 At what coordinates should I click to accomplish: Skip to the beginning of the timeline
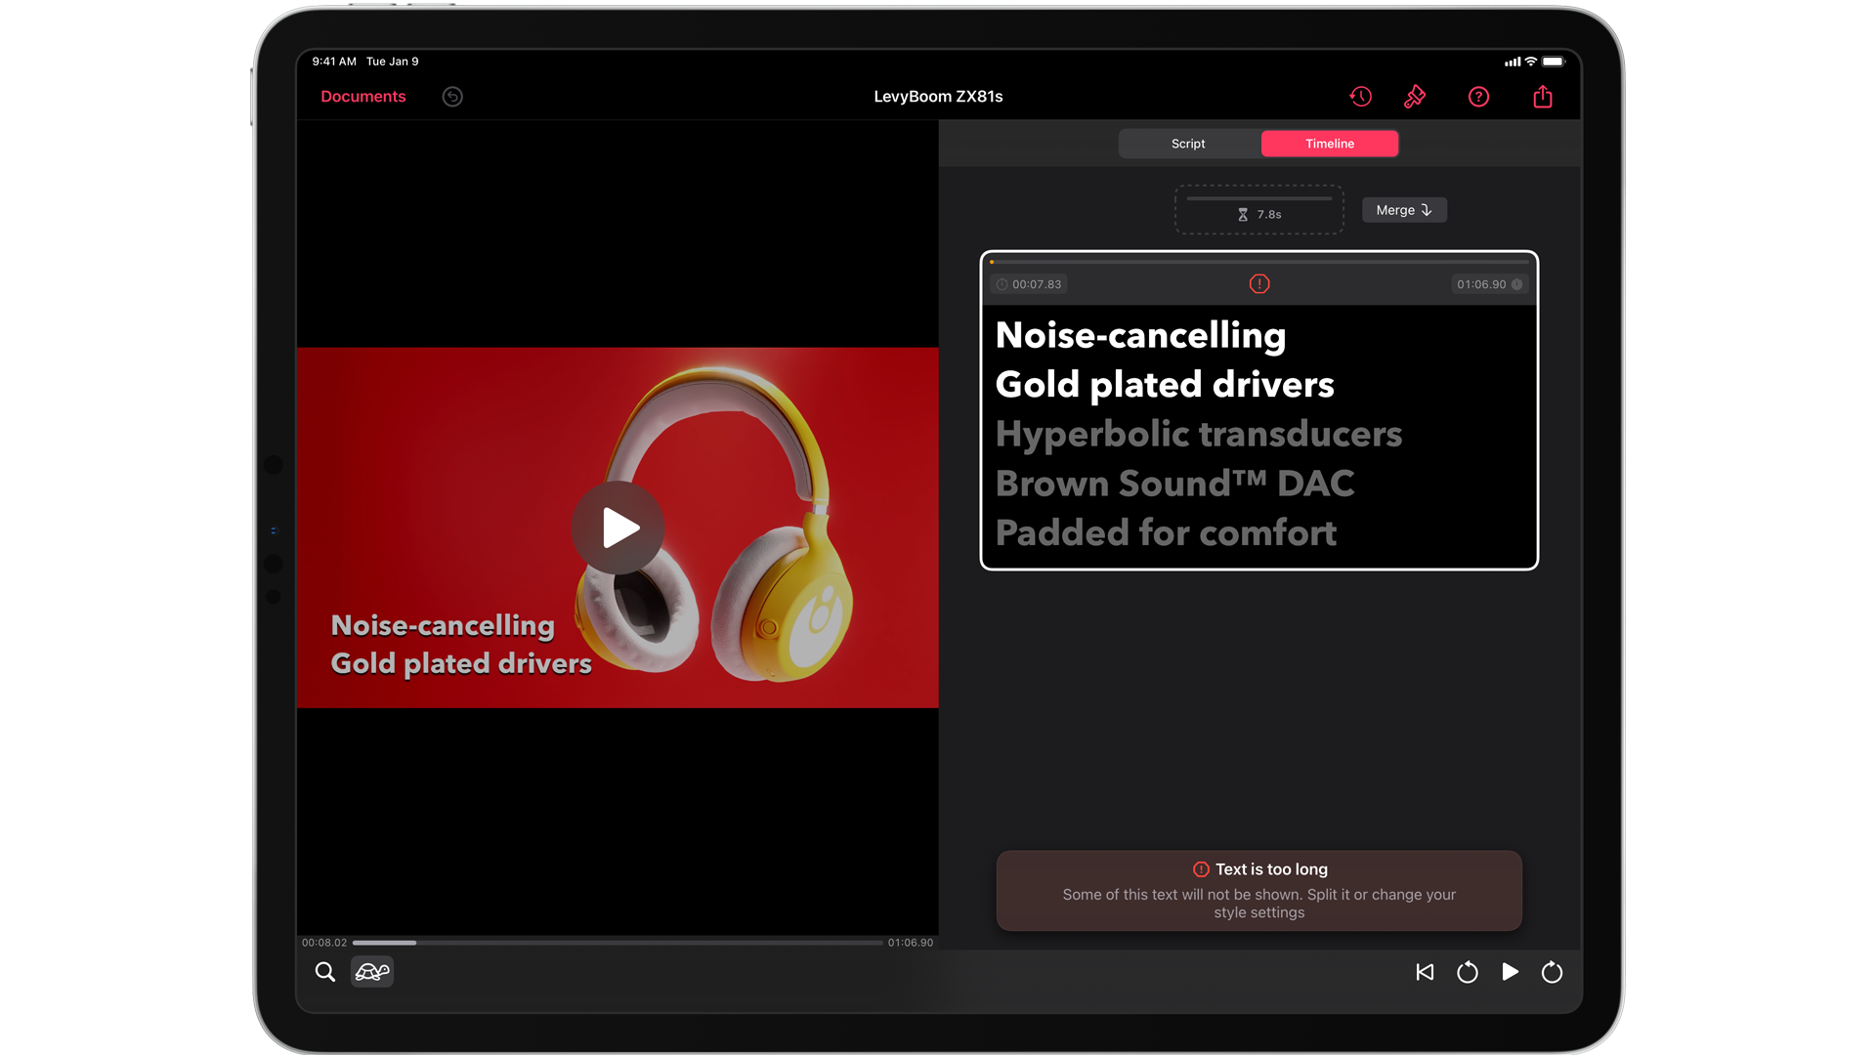tap(1425, 972)
